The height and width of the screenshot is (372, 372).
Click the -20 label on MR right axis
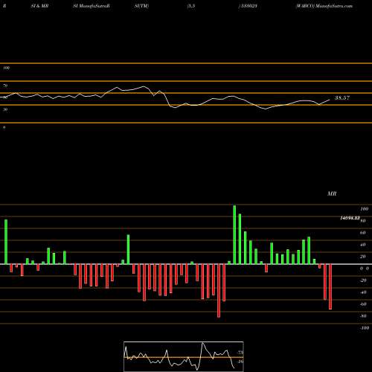pyautogui.click(x=363, y=280)
